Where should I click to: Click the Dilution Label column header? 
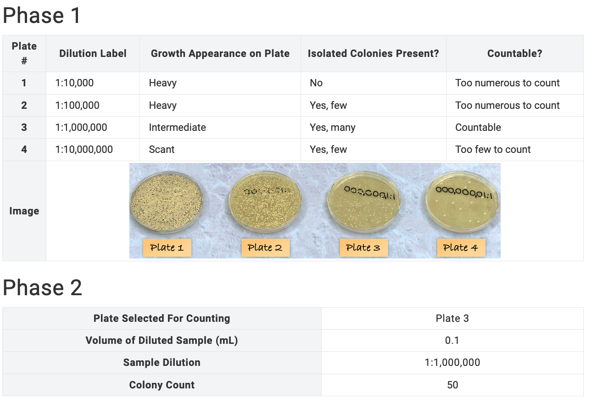(x=93, y=53)
